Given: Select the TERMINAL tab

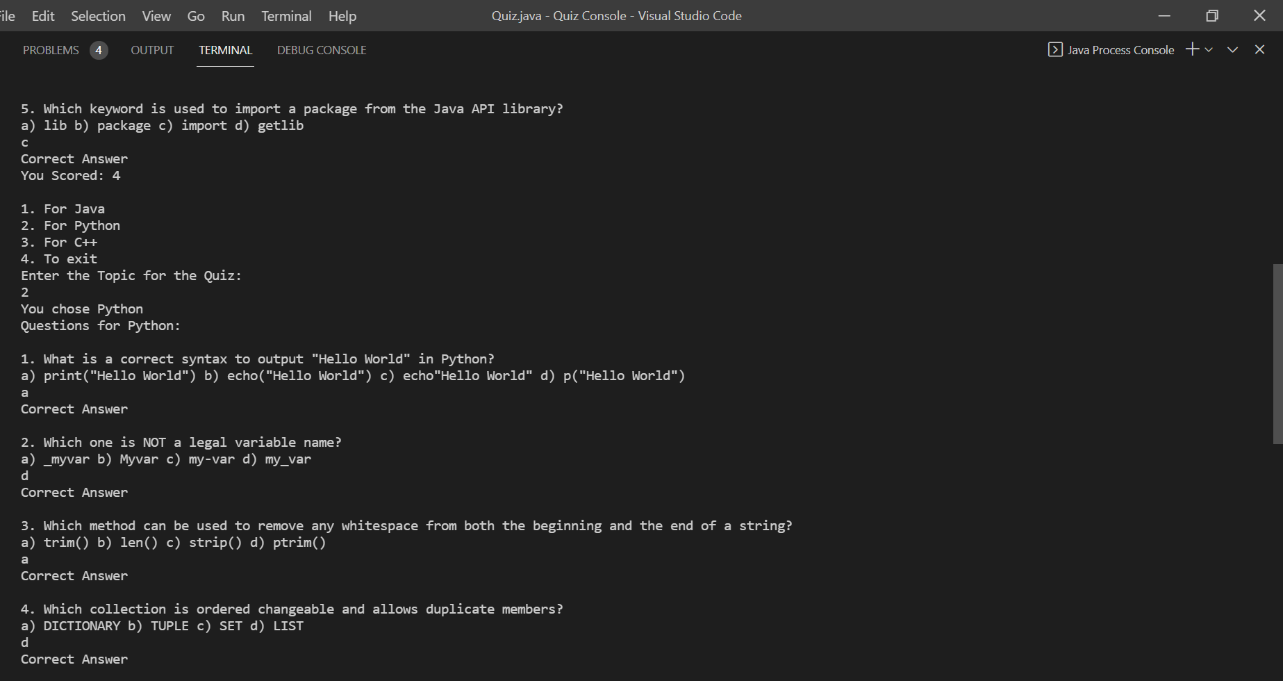Looking at the screenshot, I should click(x=225, y=49).
